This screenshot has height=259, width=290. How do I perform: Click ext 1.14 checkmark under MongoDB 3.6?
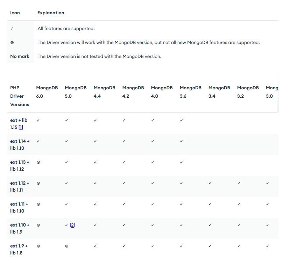pyautogui.click(x=181, y=141)
